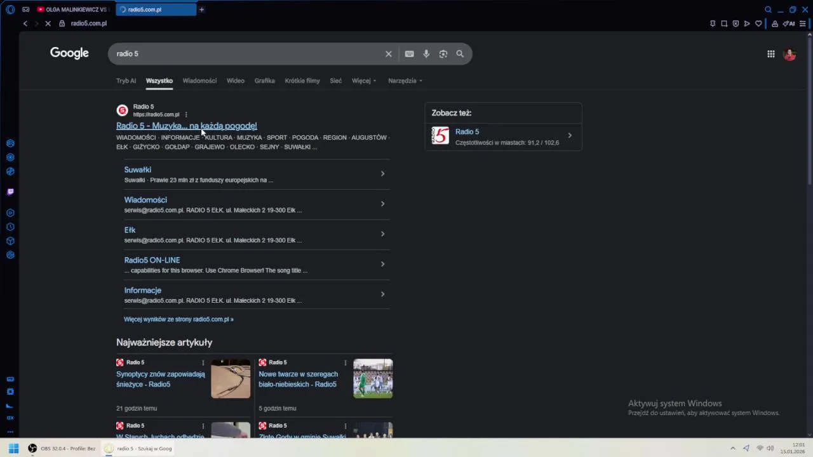This screenshot has width=813, height=457.
Task: Expand Zobacz też Radio 5 chevron
Action: [x=570, y=135]
